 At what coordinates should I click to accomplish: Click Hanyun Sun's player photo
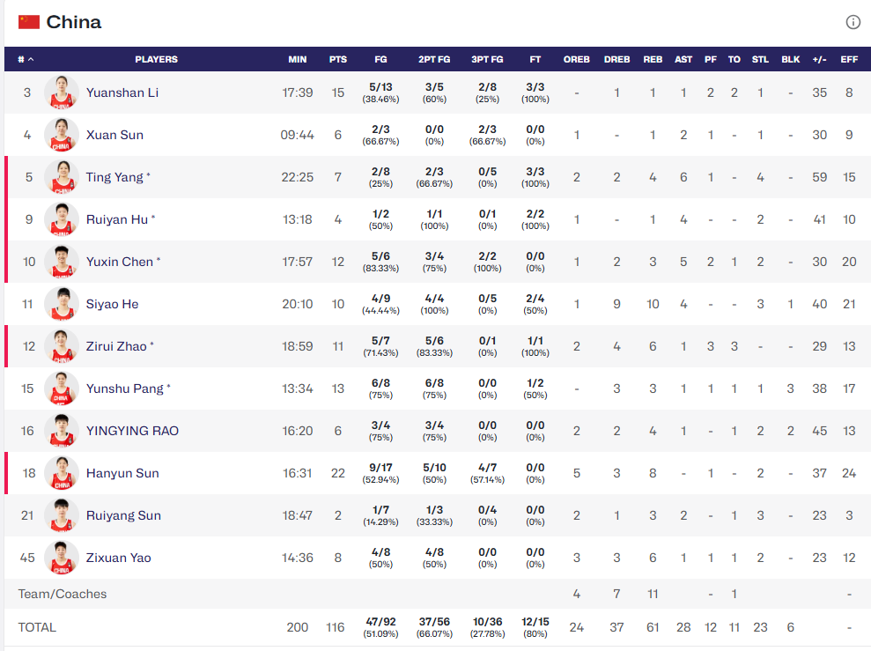[61, 473]
